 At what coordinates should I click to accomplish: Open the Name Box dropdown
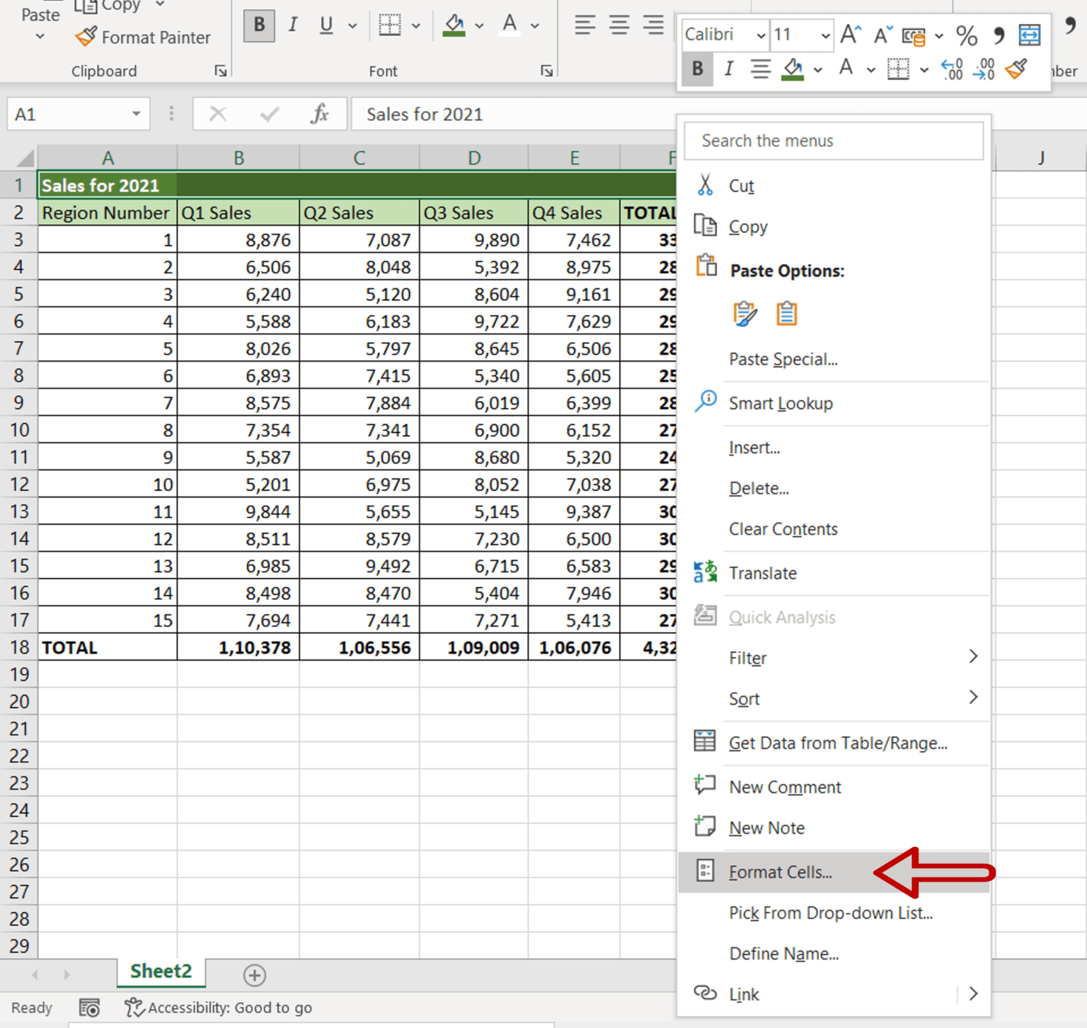pos(137,114)
